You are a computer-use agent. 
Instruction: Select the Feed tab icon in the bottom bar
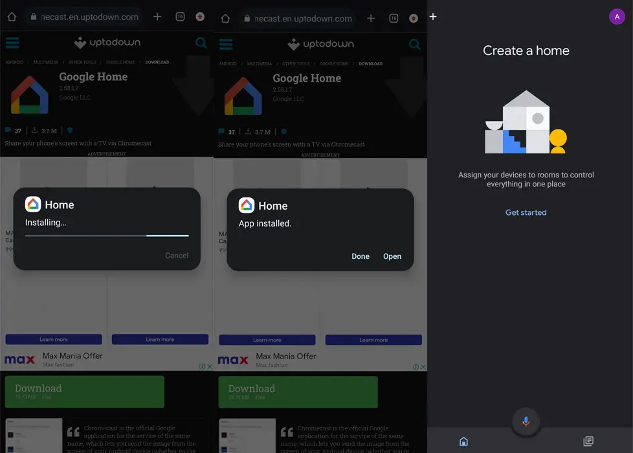(588, 441)
